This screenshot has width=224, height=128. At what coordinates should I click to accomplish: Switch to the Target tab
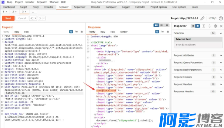tap(24, 7)
